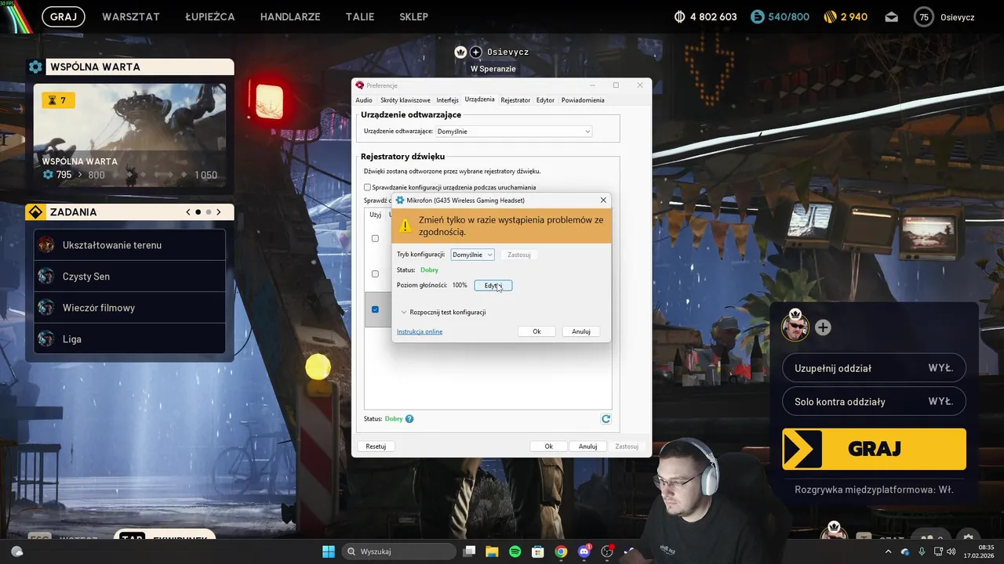Click the blue help icon beside Status Dobry
Viewport: 1004px width, 564px height.
click(x=409, y=419)
